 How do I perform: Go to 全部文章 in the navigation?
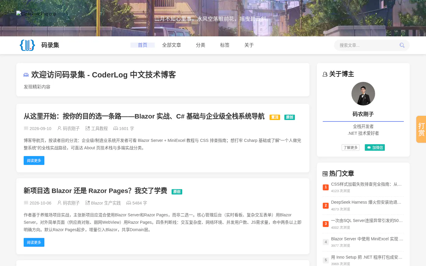pyautogui.click(x=172, y=45)
